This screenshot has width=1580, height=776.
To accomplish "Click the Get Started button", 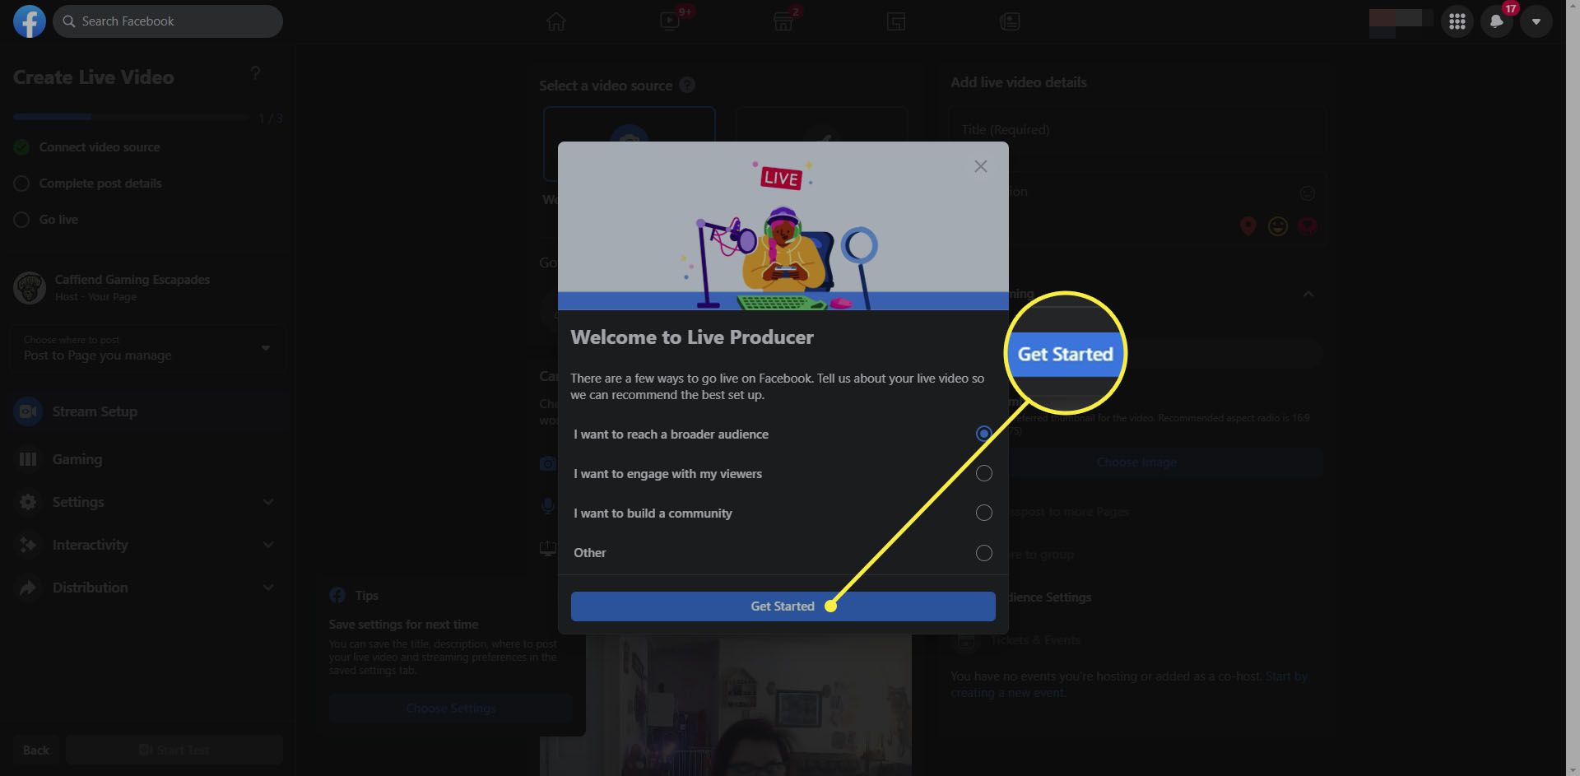I will pos(783,606).
